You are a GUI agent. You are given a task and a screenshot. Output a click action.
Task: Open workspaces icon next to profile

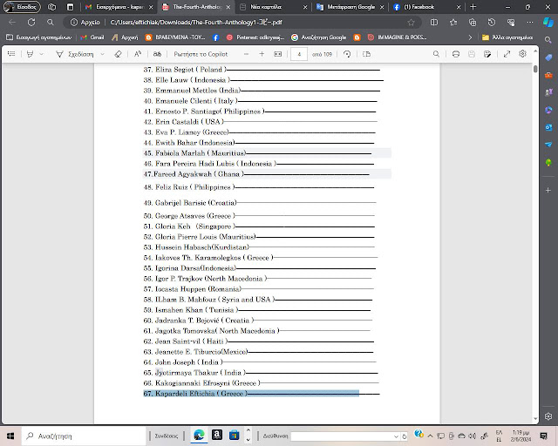52,7
